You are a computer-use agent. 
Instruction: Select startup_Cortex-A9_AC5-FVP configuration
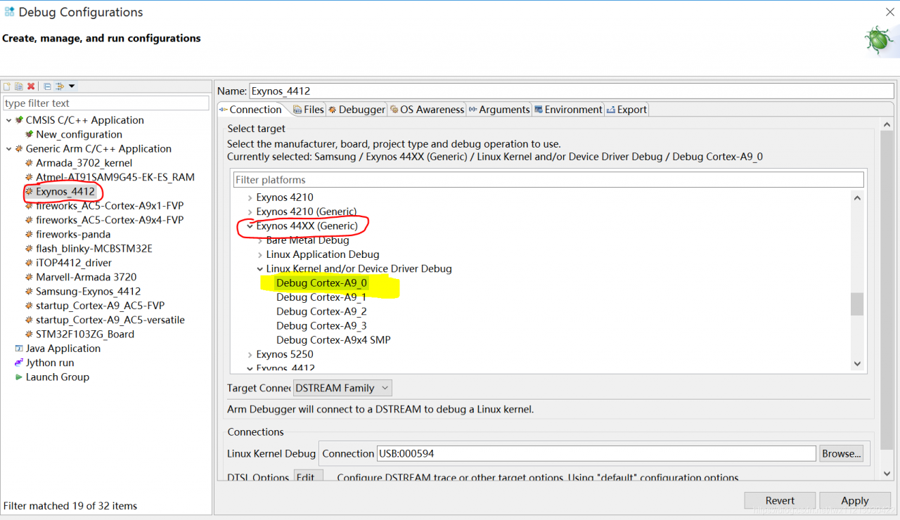click(100, 306)
